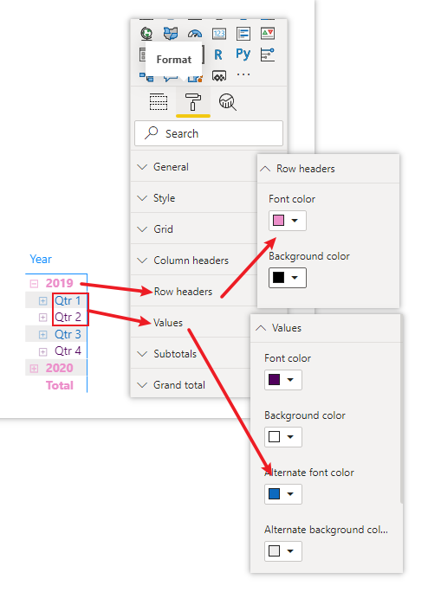Select the ArcGIS globe map visual
The width and height of the screenshot is (441, 592).
[146, 34]
